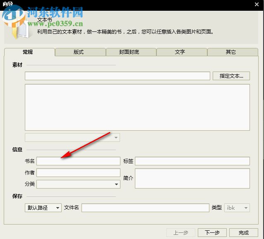Image resolution: width=264 pixels, height=239 pixels.
Task: Click the 上一步 button
Action: [x=181, y=233]
